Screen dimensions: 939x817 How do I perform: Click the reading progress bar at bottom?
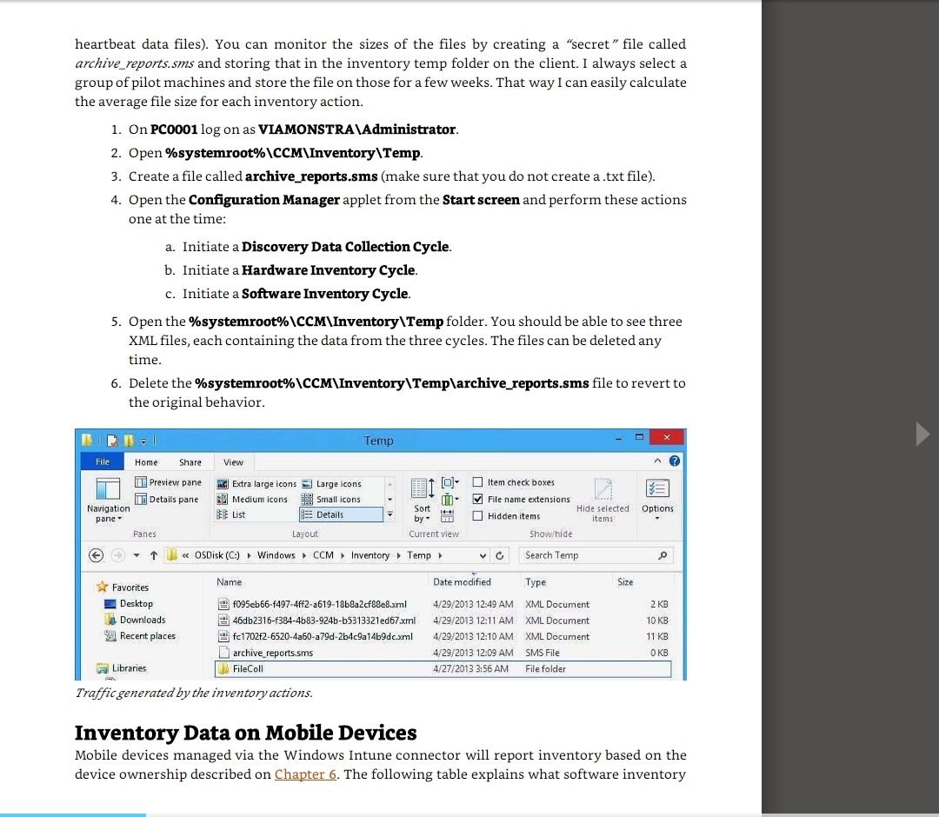tap(73, 814)
